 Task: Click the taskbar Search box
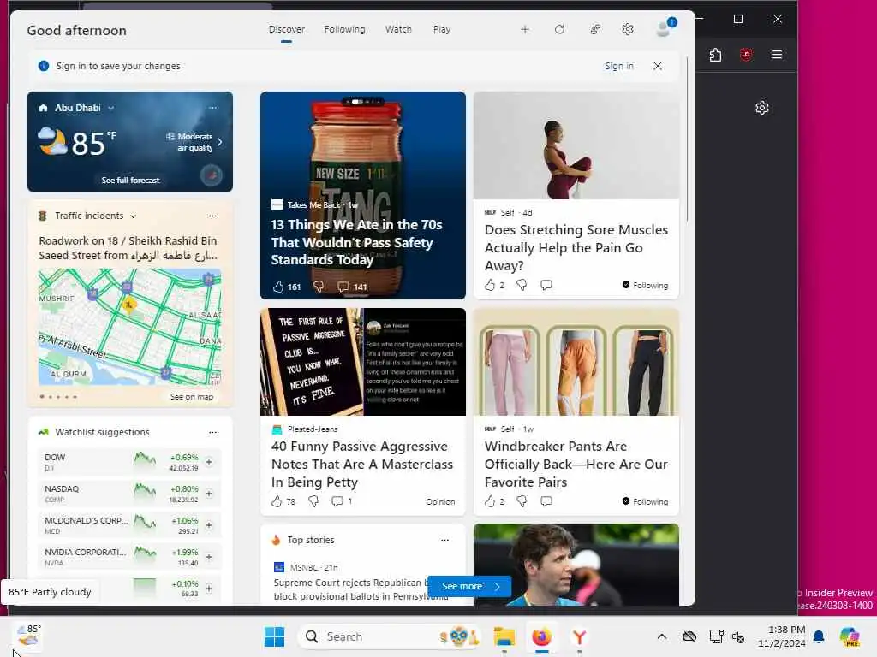tap(390, 636)
